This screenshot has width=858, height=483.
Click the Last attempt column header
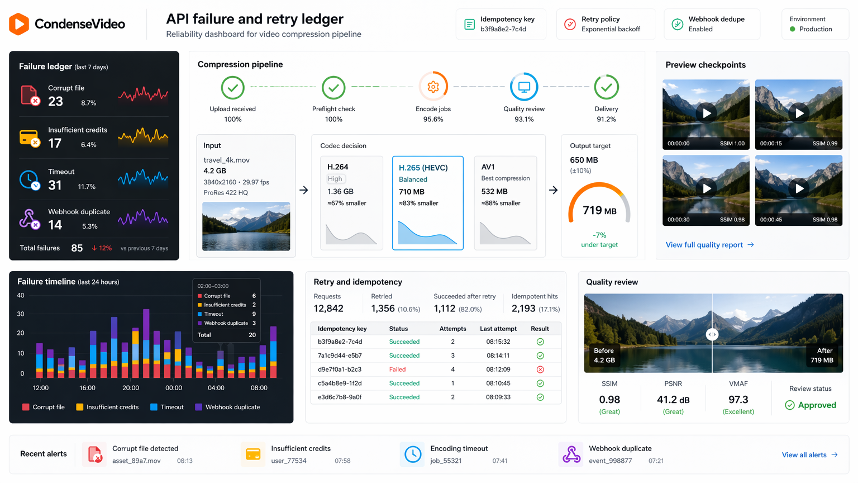498,329
